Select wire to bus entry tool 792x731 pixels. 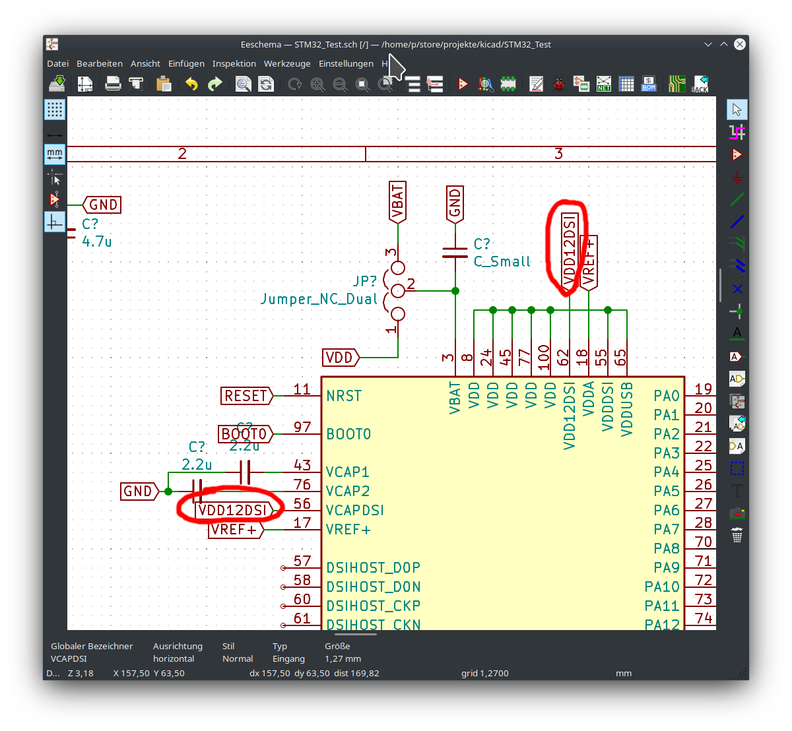click(x=737, y=244)
